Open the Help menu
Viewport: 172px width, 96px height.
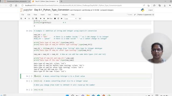pos(73,15)
